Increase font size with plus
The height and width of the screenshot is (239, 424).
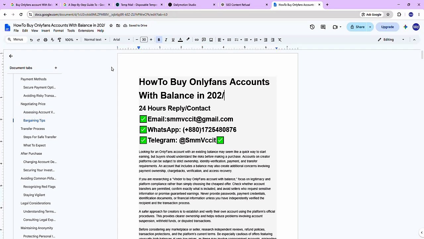click(151, 40)
